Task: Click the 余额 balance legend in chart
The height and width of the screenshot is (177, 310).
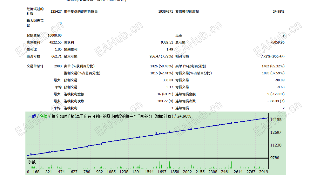Action: click(x=32, y=116)
